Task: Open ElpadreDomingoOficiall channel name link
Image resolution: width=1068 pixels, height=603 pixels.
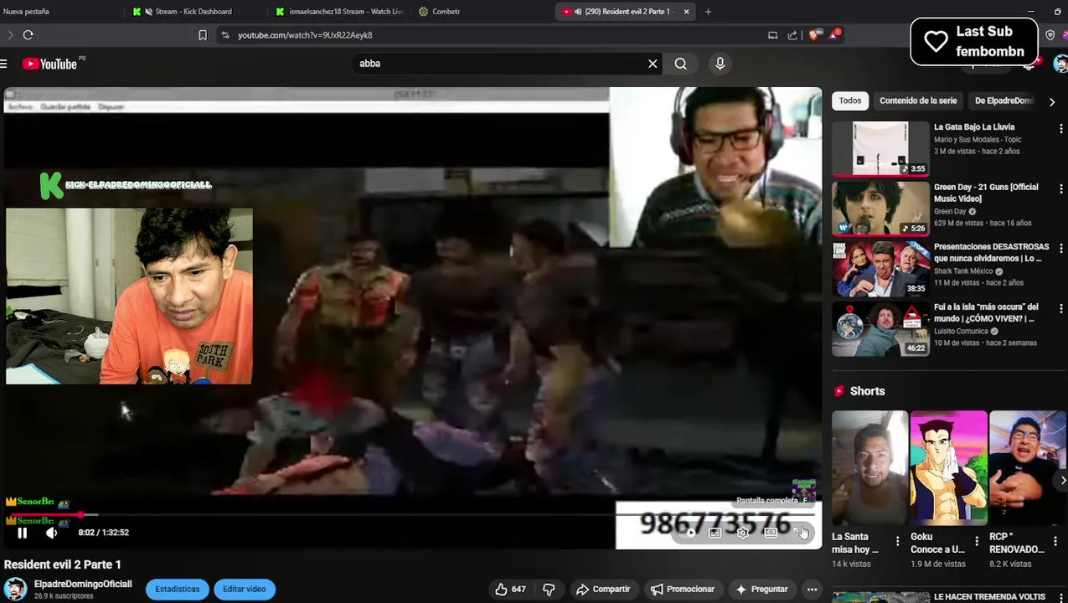Action: pos(83,585)
